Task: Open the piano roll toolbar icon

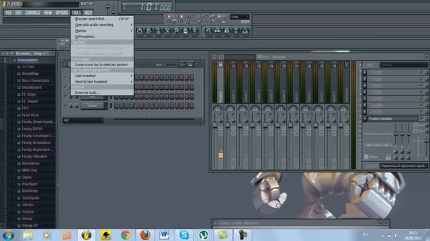Action: point(227,31)
